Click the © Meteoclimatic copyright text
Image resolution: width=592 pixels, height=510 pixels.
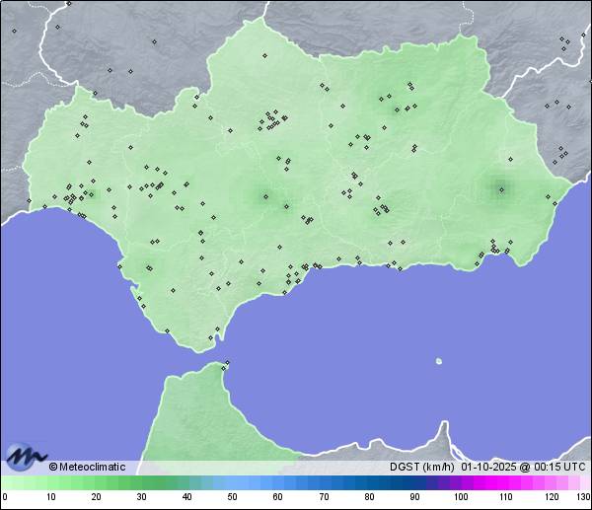pos(87,467)
